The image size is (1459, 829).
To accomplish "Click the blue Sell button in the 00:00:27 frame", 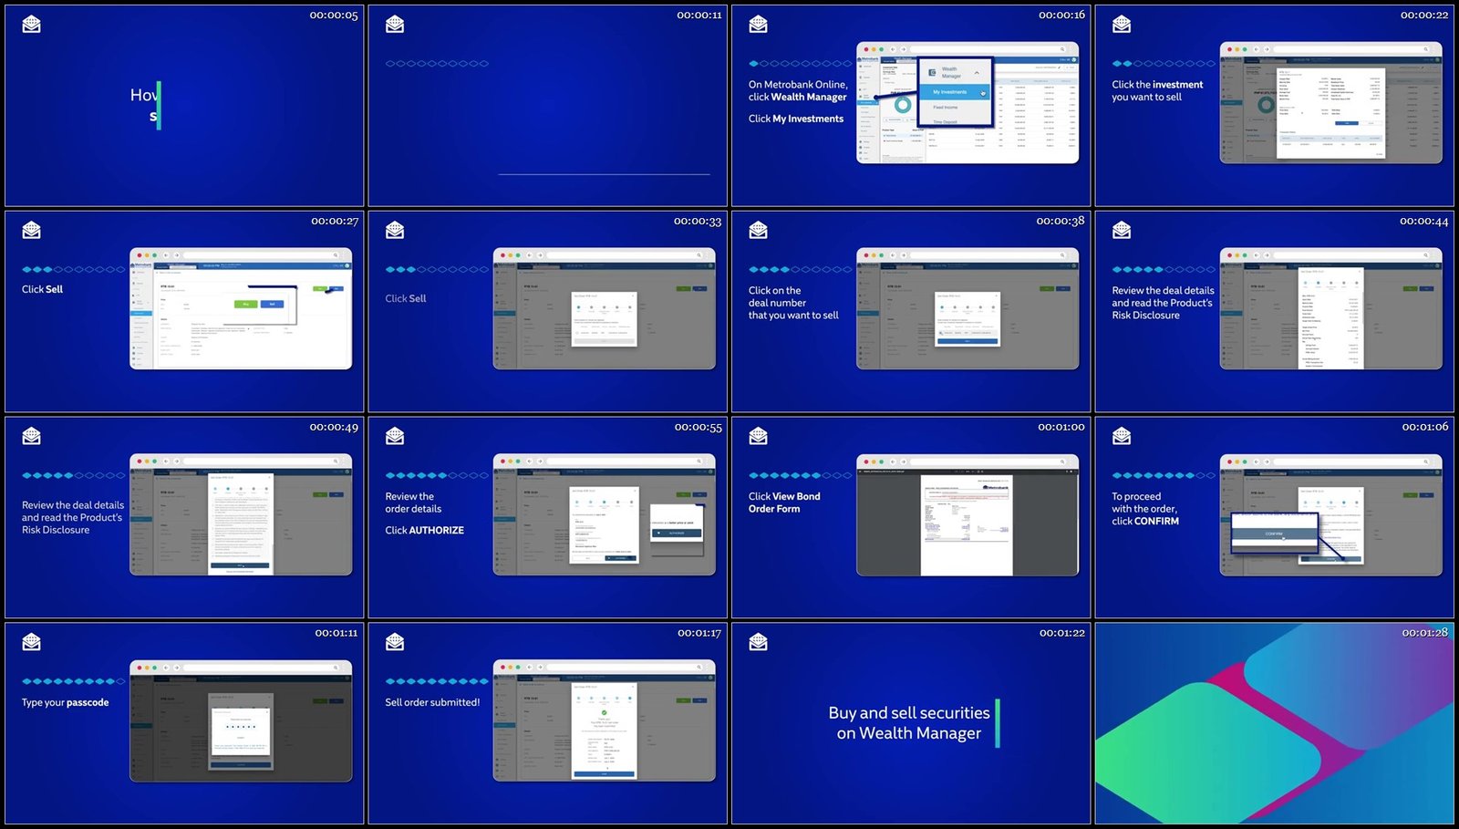I will point(273,304).
